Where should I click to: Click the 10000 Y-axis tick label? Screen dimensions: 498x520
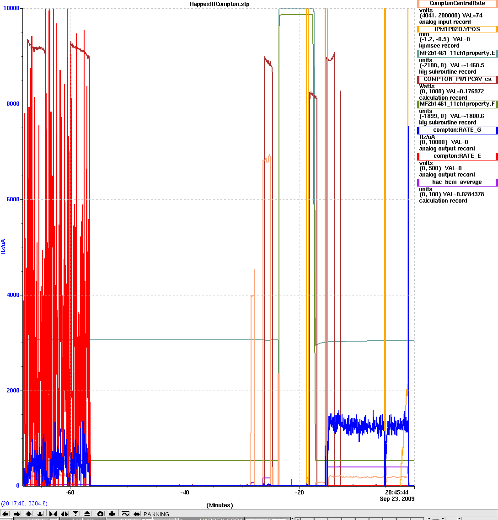pos(11,8)
